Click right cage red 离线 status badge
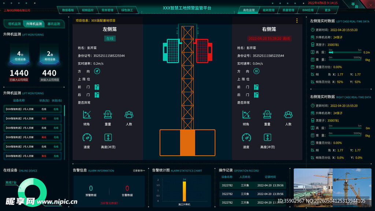Image resolution: width=375 pixels, height=211 pixels. point(269,38)
